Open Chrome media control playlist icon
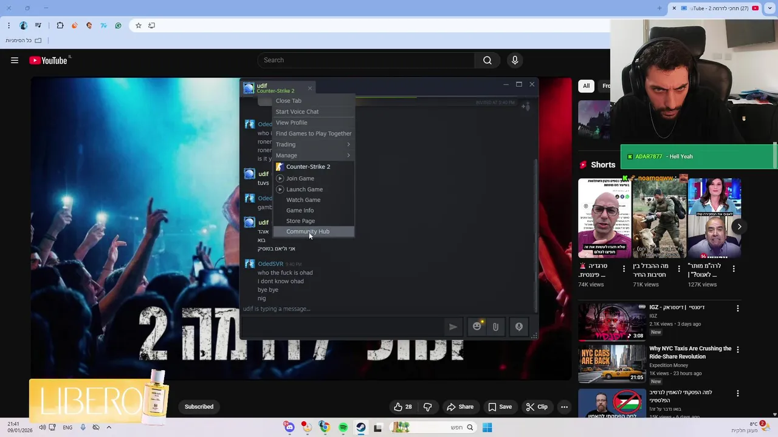The width and height of the screenshot is (778, 437). (x=38, y=25)
